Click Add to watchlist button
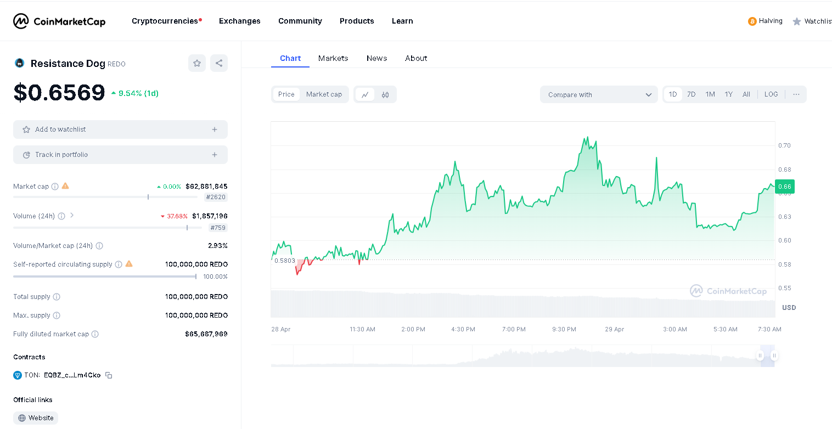The width and height of the screenshot is (832, 429). [120, 129]
